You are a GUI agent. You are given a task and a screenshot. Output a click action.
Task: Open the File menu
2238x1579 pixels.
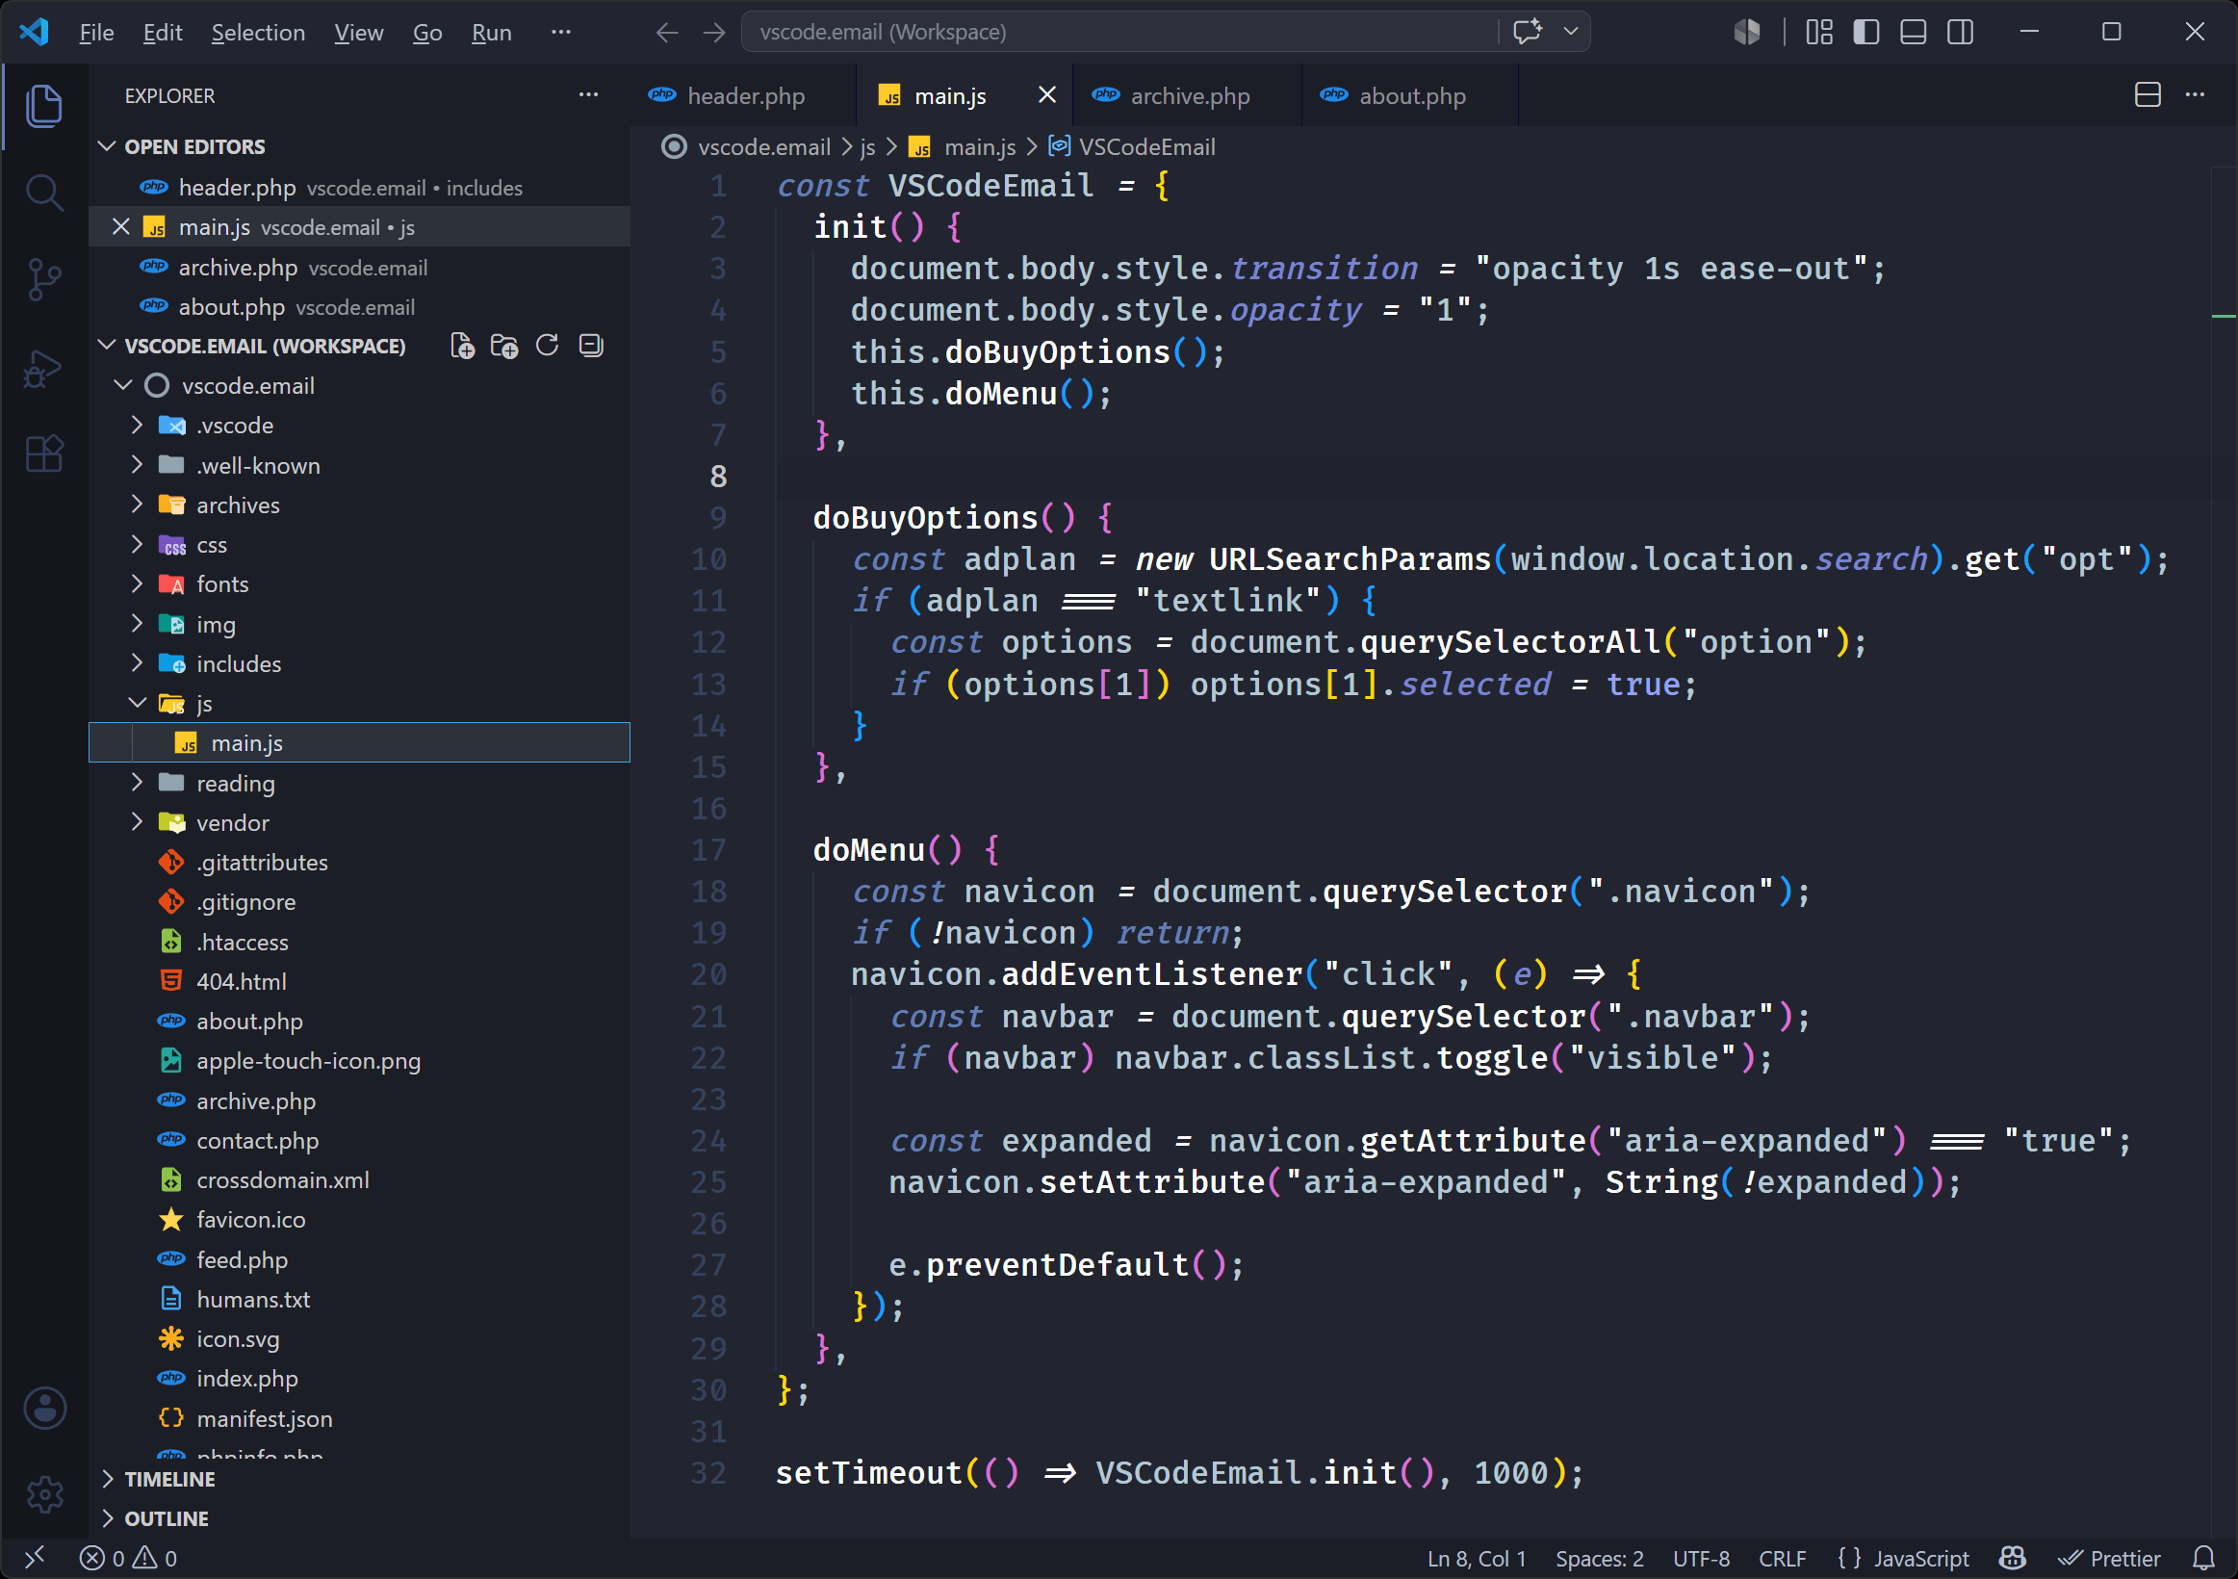click(x=95, y=32)
